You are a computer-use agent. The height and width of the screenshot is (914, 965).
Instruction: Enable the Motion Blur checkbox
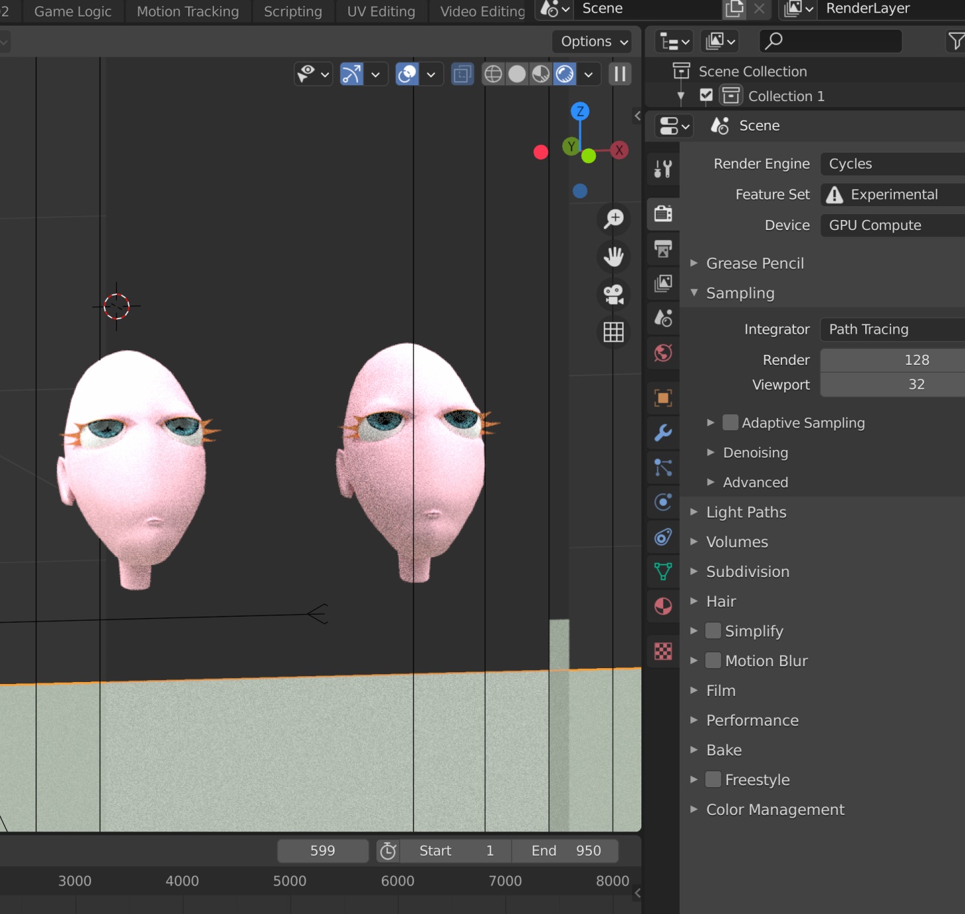tap(713, 661)
